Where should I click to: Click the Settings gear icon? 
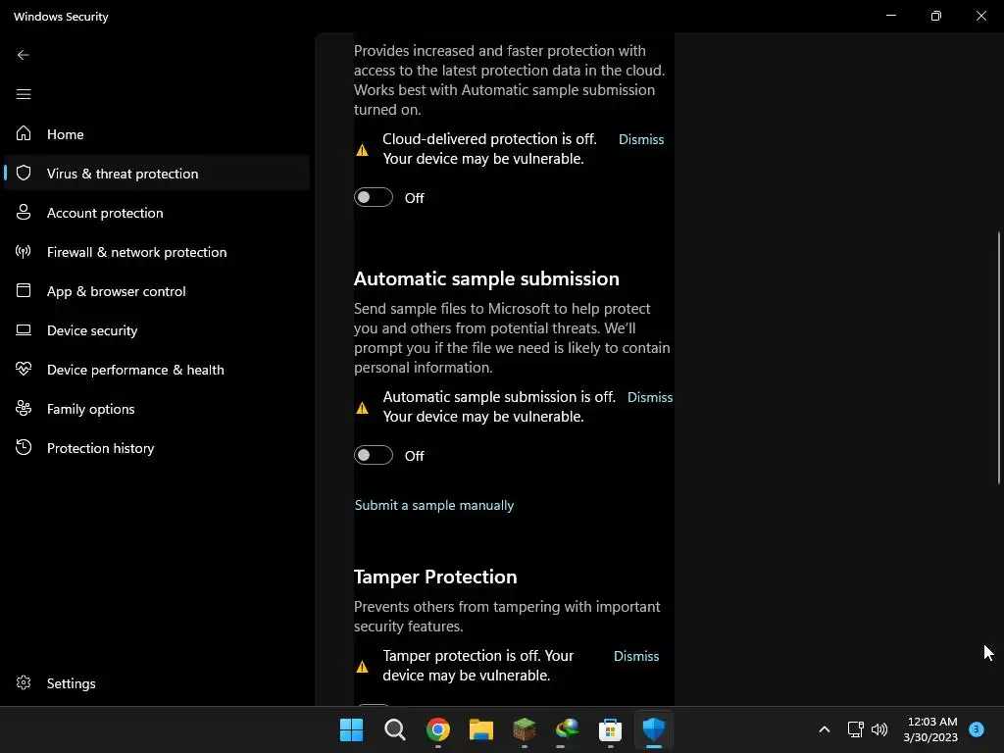(x=24, y=682)
